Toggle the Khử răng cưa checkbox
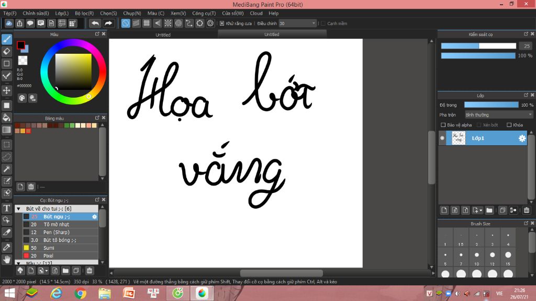 click(222, 23)
